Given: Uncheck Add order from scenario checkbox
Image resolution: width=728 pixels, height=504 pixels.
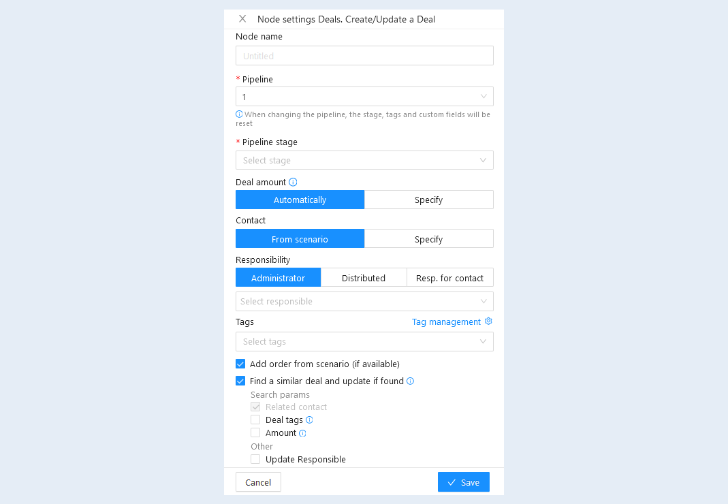Looking at the screenshot, I should pyautogui.click(x=240, y=364).
